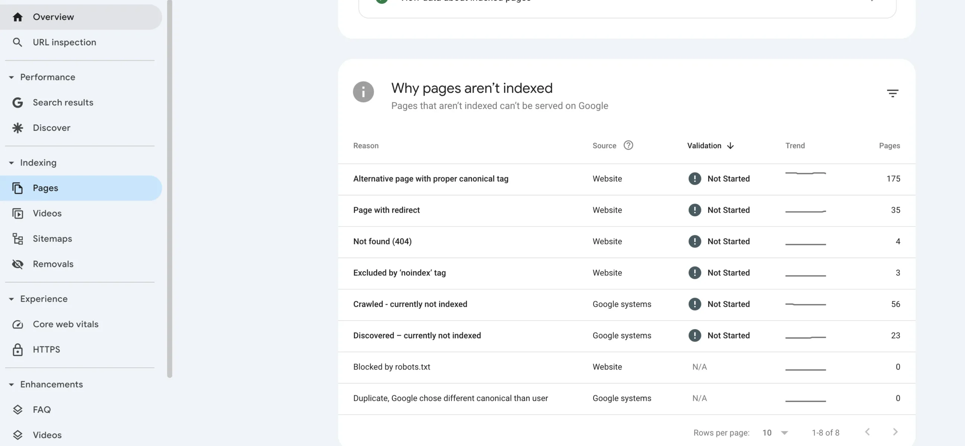This screenshot has width=965, height=446.
Task: Open the table filter icon
Action: click(892, 93)
